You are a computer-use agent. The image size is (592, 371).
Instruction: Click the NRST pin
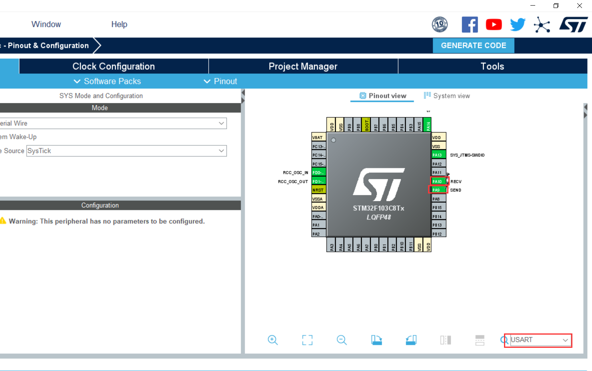click(x=319, y=190)
